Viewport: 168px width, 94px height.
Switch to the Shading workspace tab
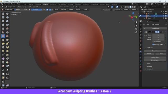pyautogui.click(x=71, y=4)
